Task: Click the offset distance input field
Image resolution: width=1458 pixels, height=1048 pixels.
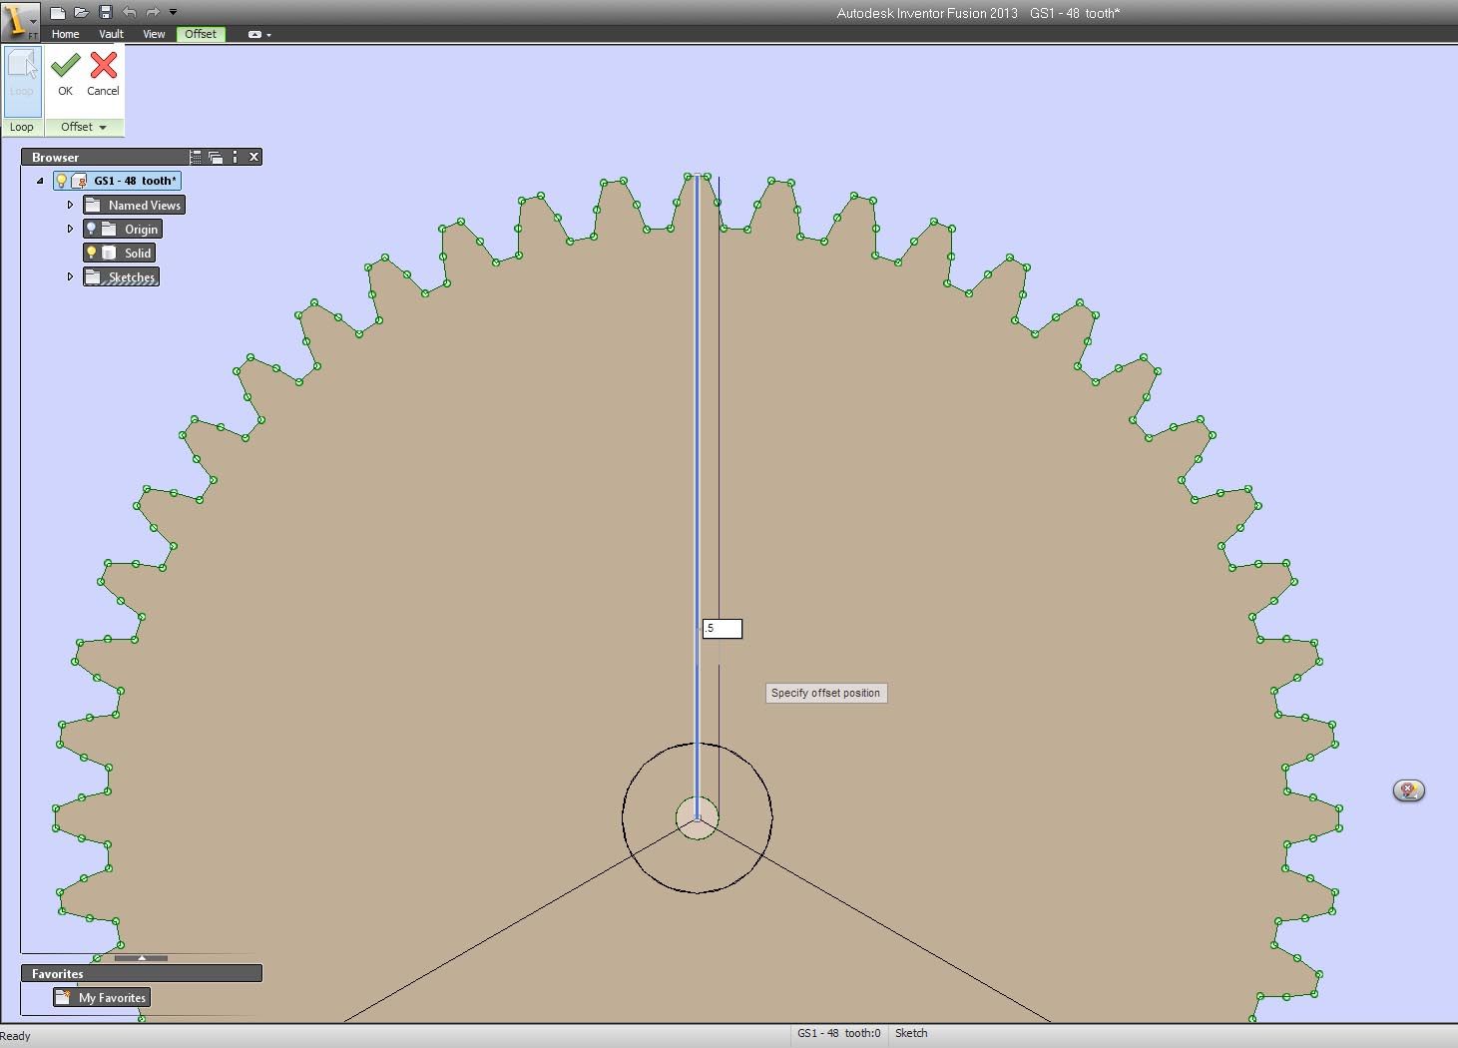Action: (722, 629)
